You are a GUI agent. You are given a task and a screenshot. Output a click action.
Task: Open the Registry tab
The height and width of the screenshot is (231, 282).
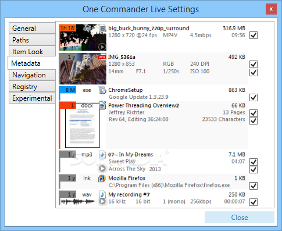pos(32,87)
